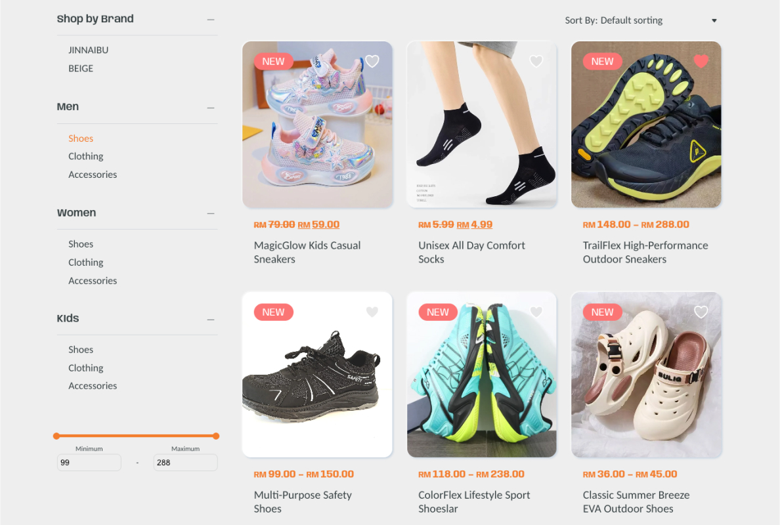Collapse the Kids category section
Viewport: 780px width, 525px height.
(x=211, y=320)
